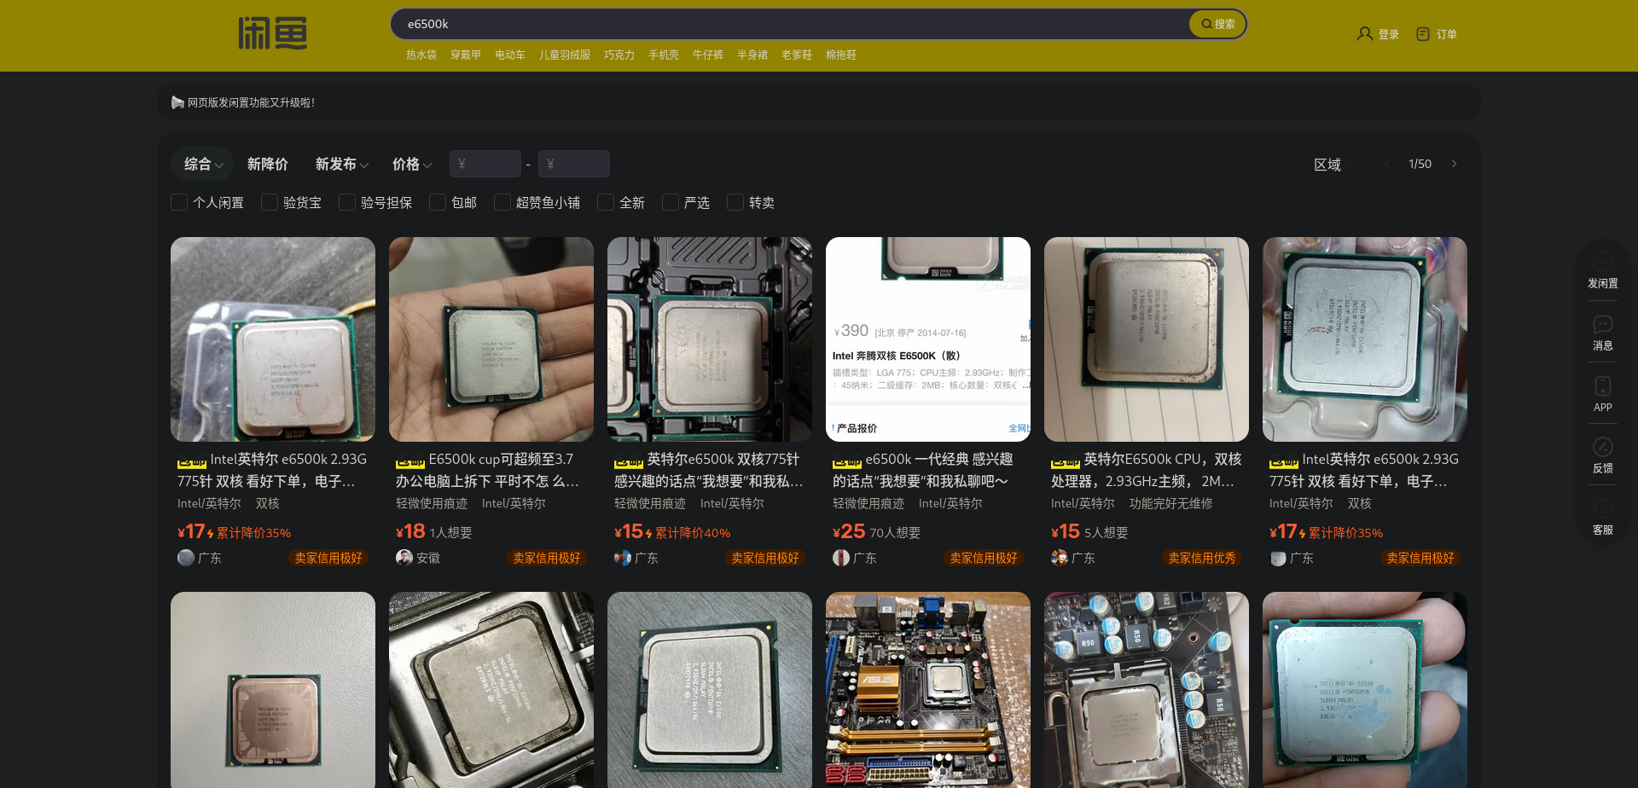Open 反馈 feedback in the sidebar
Screen dimensions: 1638x788
1603,455
